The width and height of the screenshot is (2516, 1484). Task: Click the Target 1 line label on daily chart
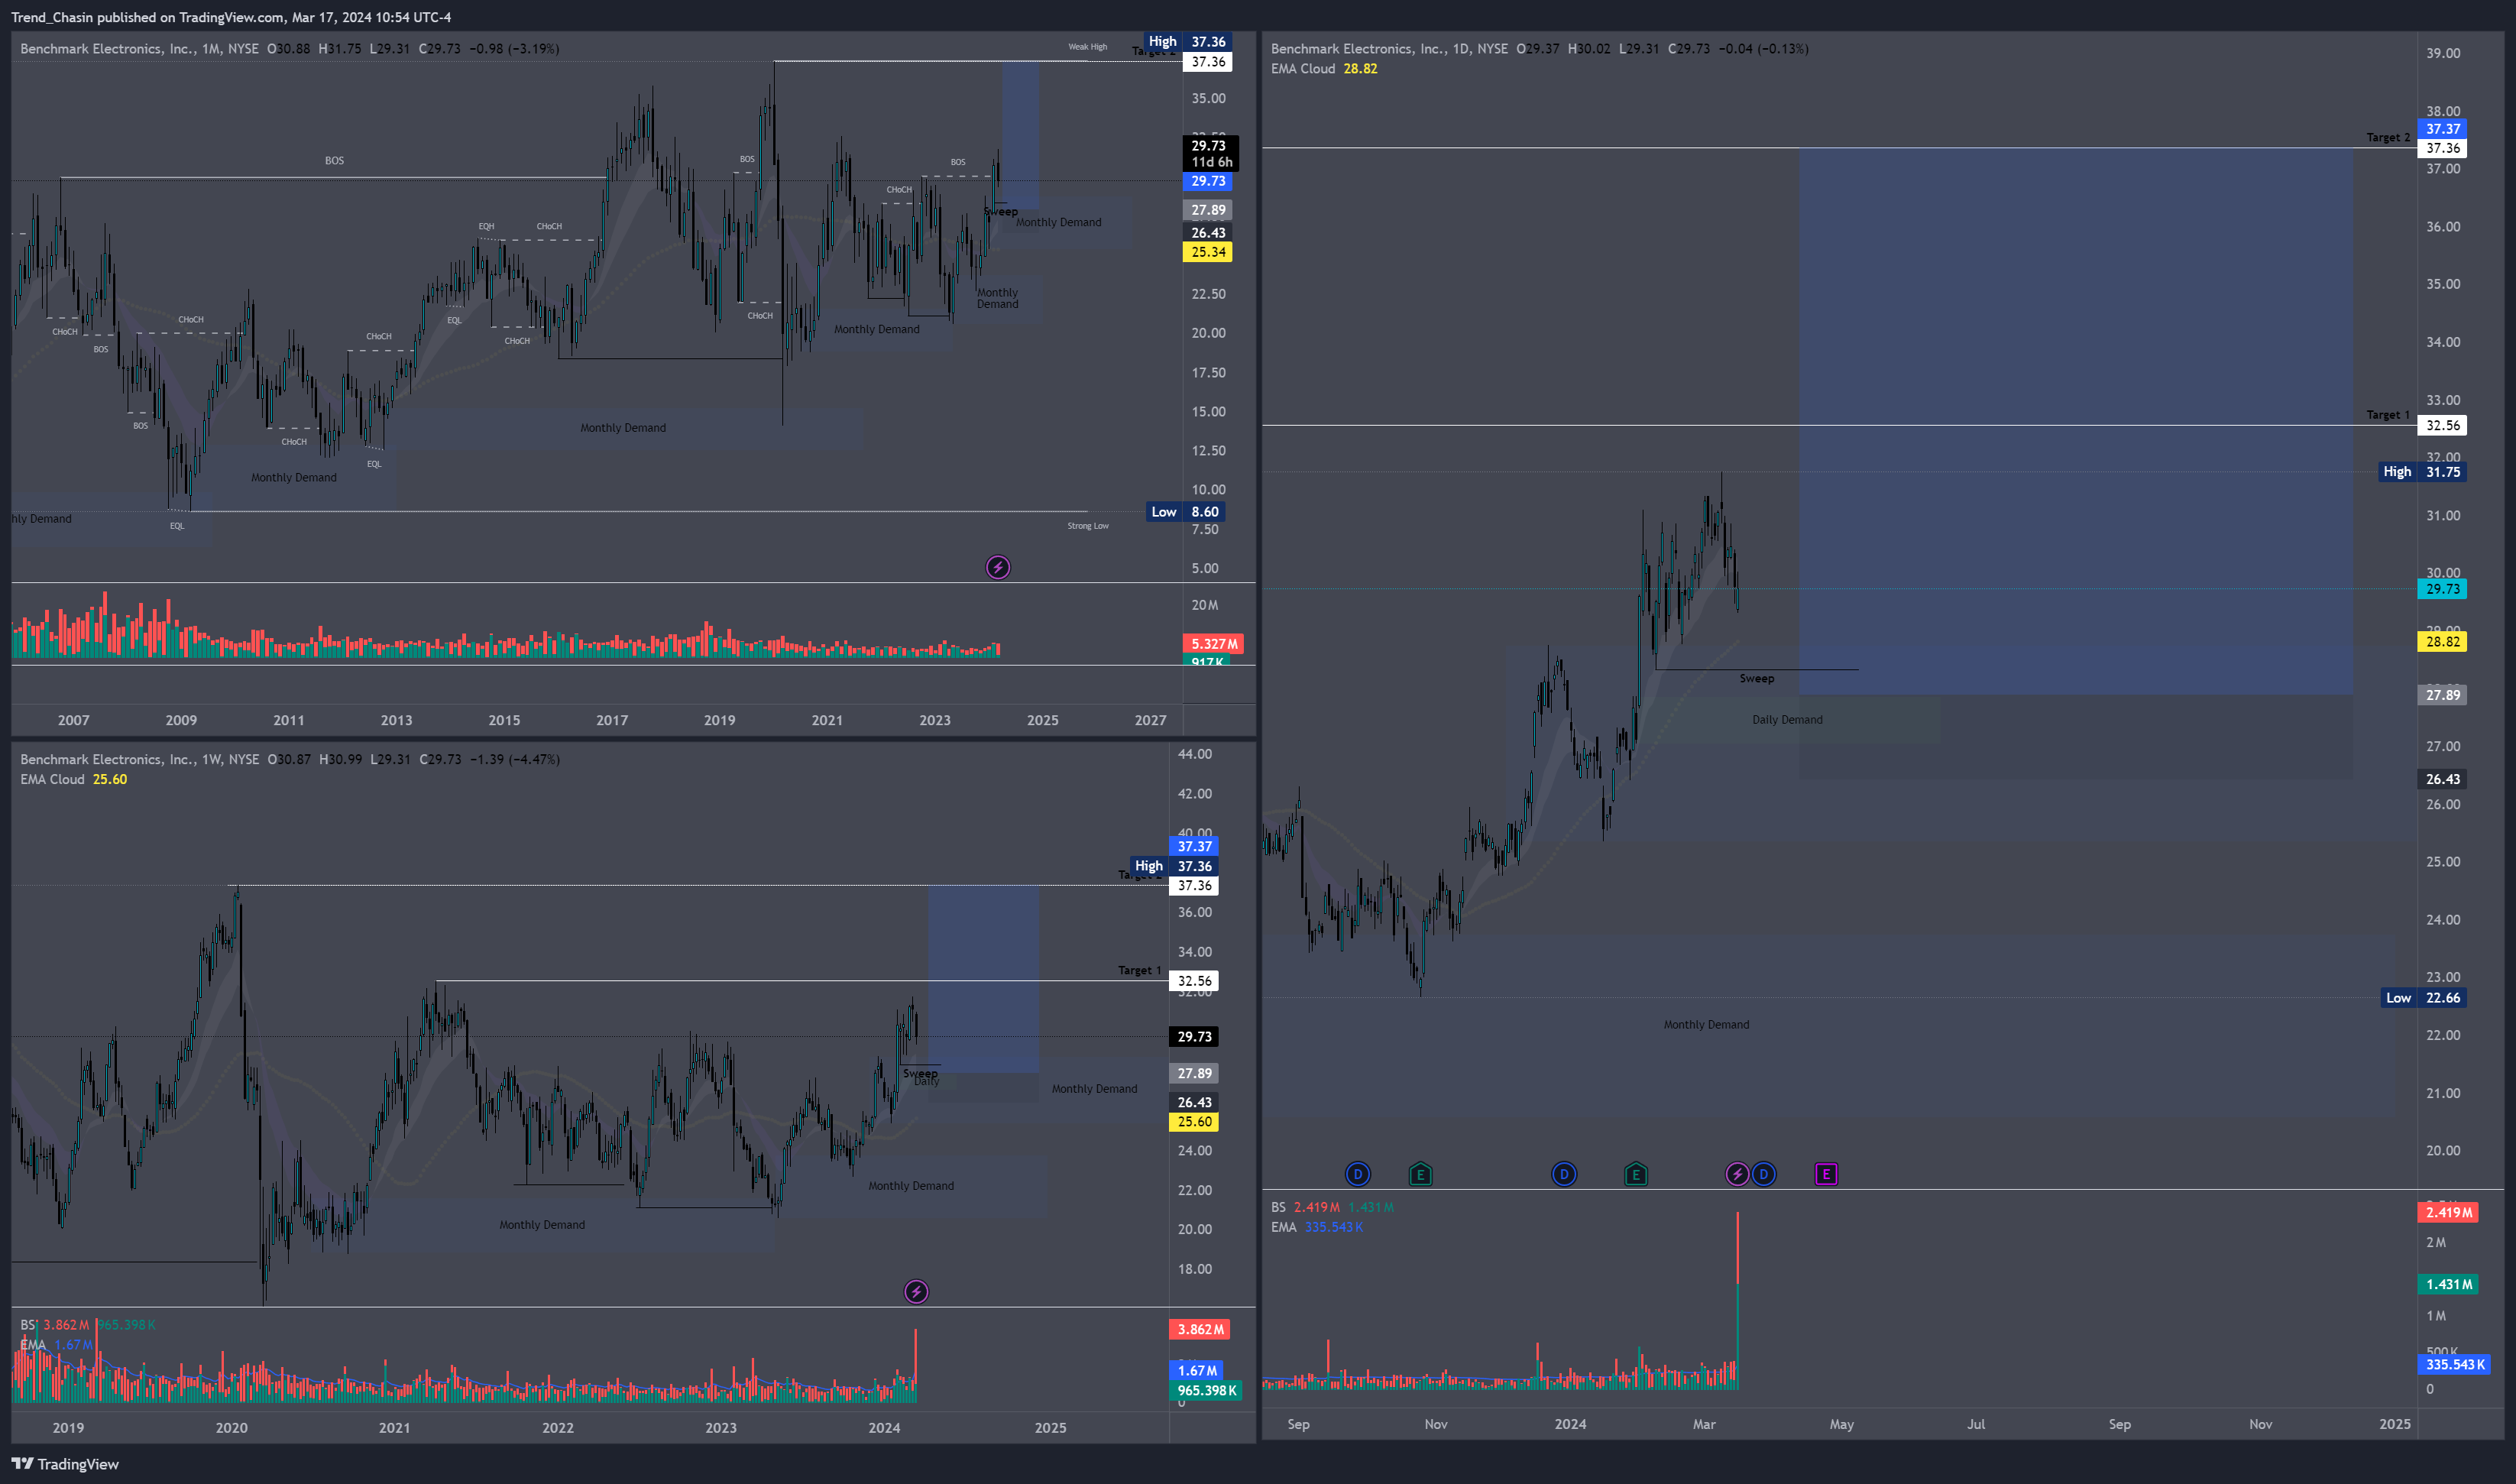(x=2387, y=415)
